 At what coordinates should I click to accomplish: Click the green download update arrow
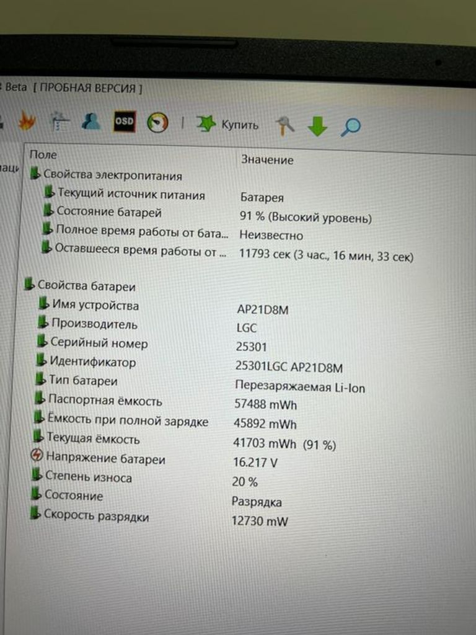click(317, 126)
